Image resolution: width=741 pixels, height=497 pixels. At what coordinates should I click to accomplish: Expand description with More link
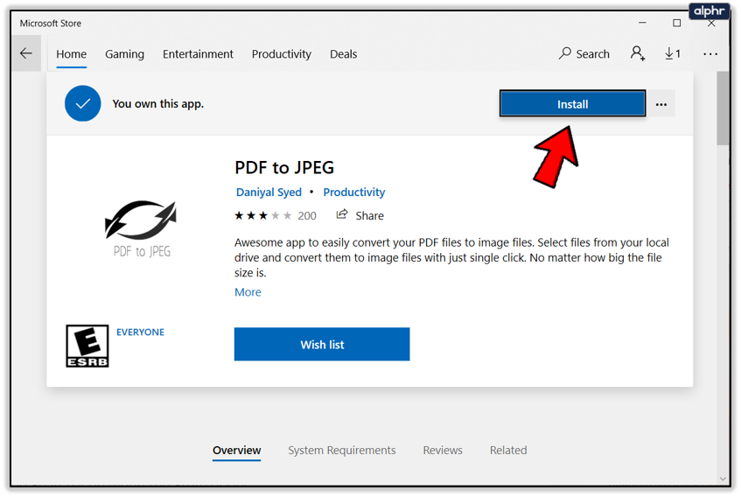click(248, 292)
